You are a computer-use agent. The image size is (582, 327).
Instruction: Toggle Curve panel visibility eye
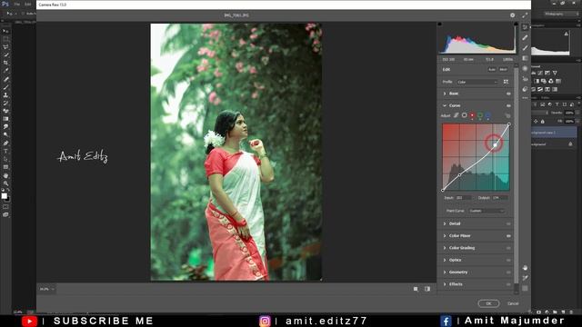tap(508, 105)
